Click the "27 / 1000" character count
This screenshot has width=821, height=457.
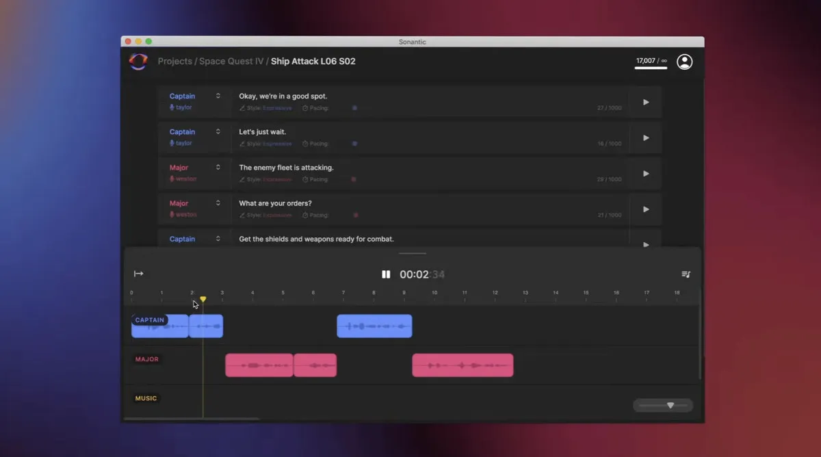610,108
